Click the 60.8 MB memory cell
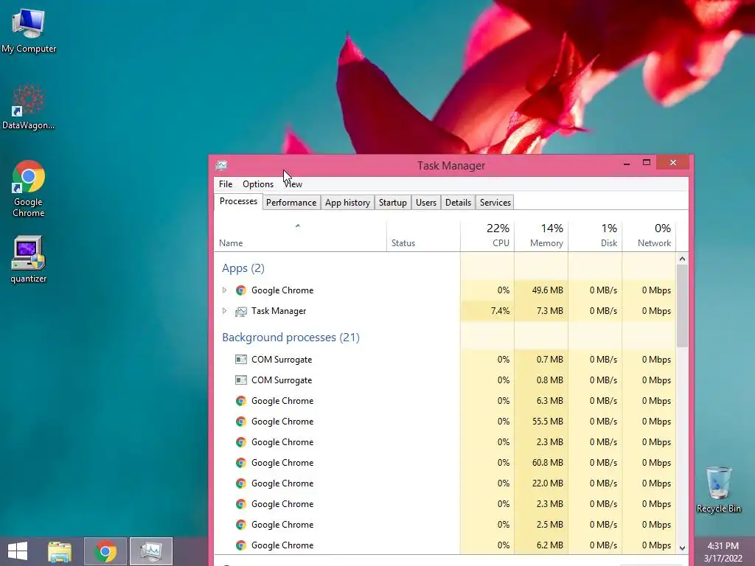 point(541,463)
